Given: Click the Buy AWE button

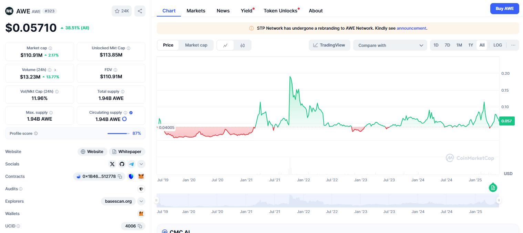Looking at the screenshot, I should [504, 9].
